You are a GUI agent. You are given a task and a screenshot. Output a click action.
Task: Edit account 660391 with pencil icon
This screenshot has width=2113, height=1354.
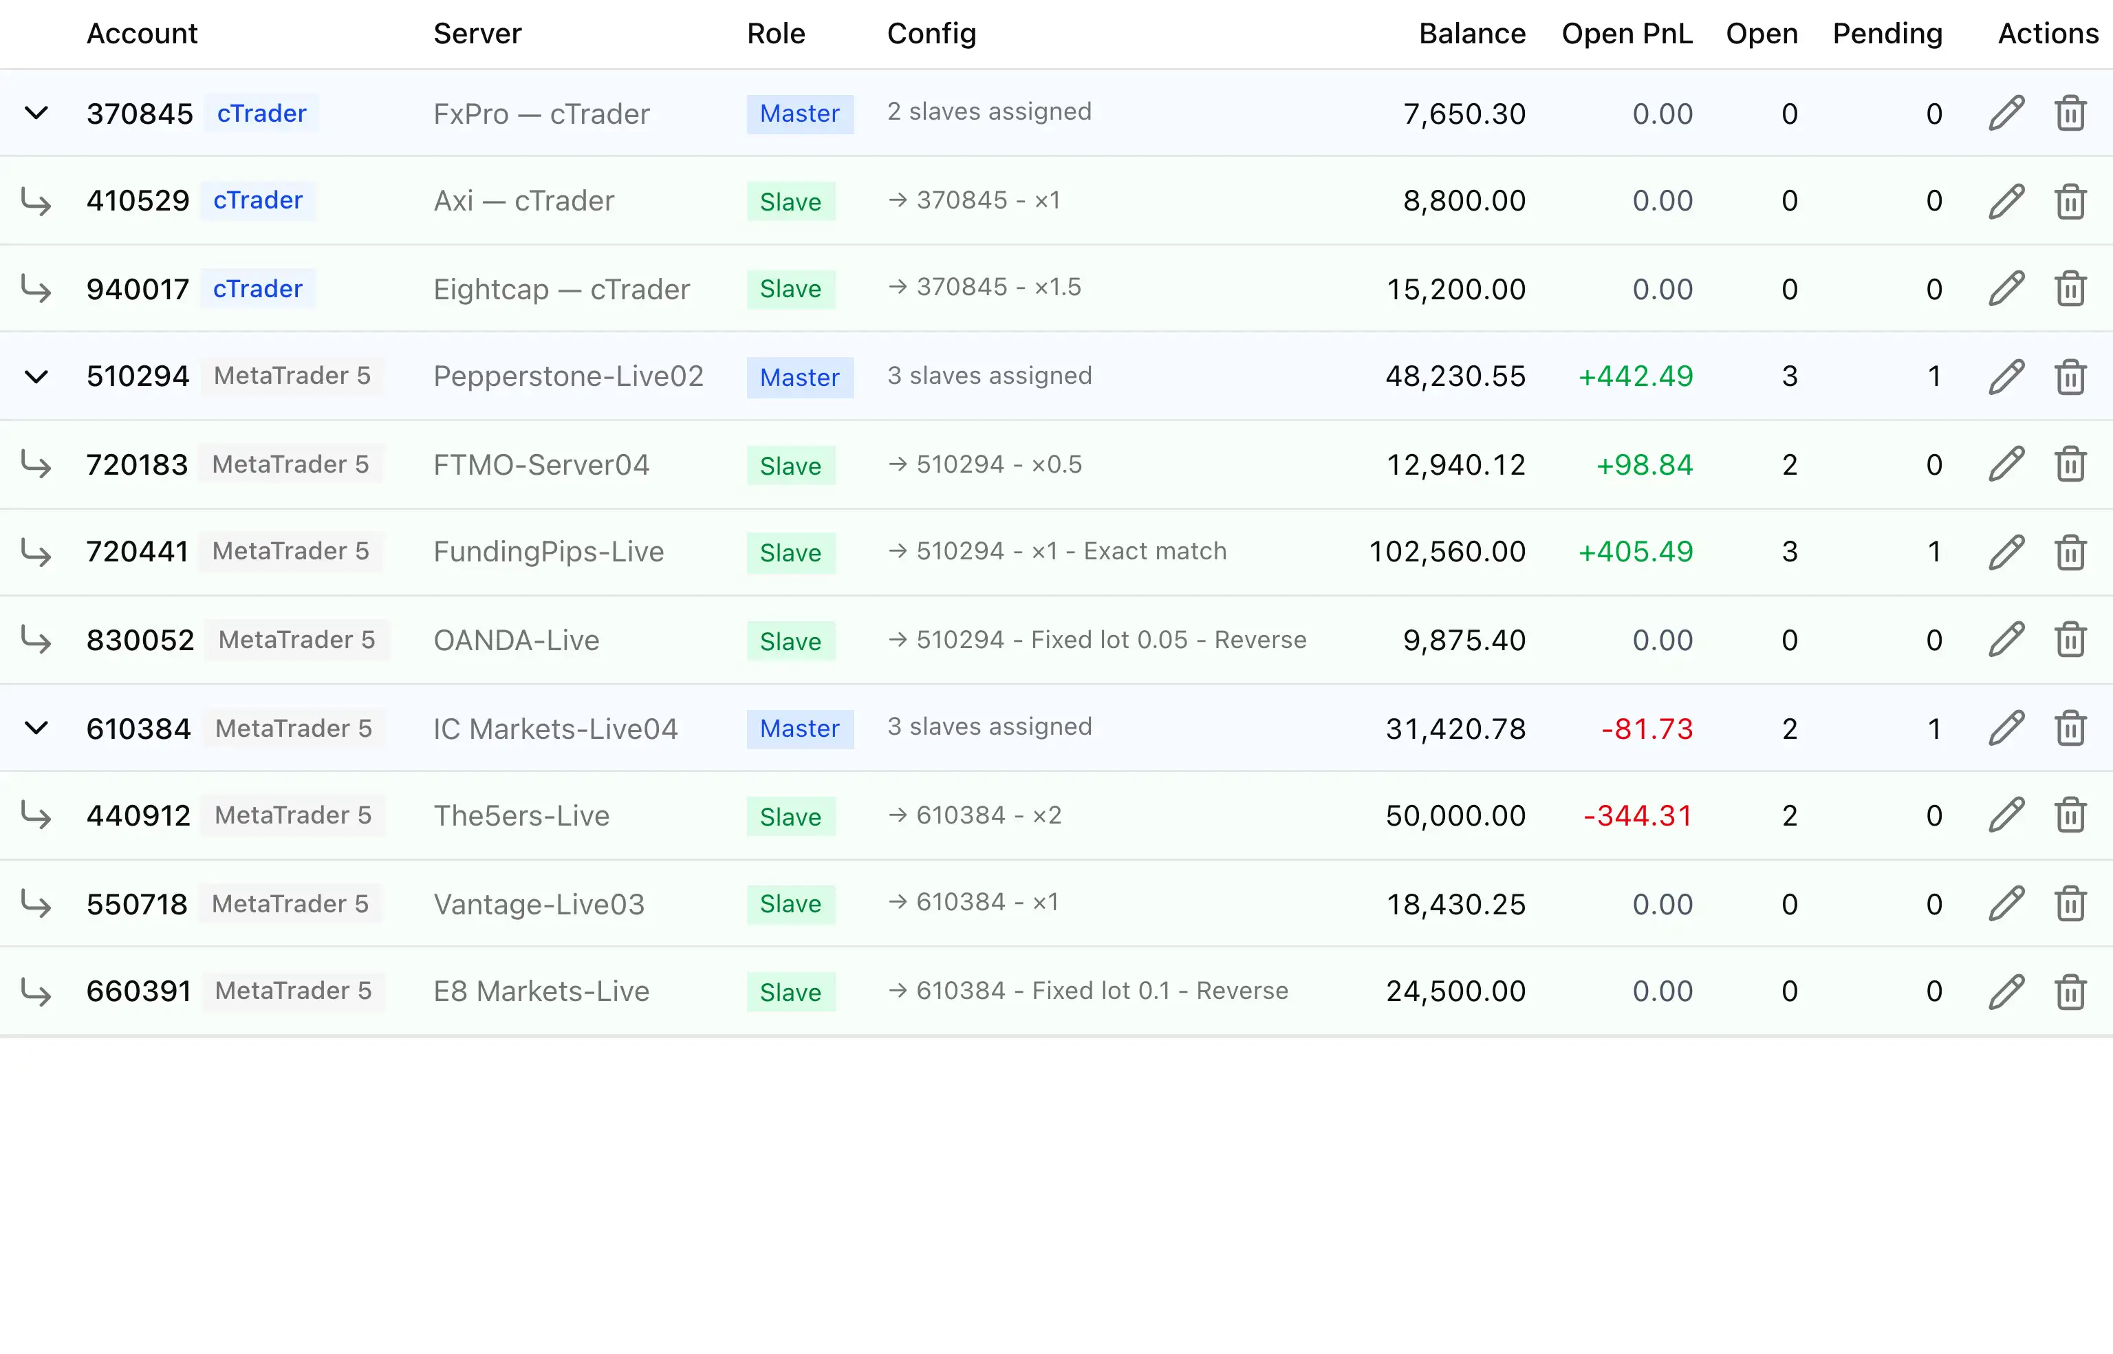click(x=2006, y=991)
